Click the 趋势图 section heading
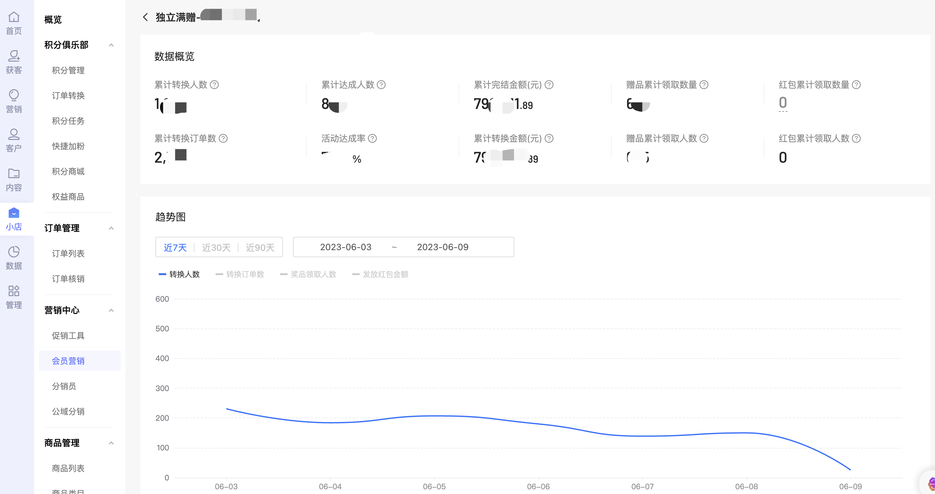Viewport: 935px width, 494px height. click(171, 217)
